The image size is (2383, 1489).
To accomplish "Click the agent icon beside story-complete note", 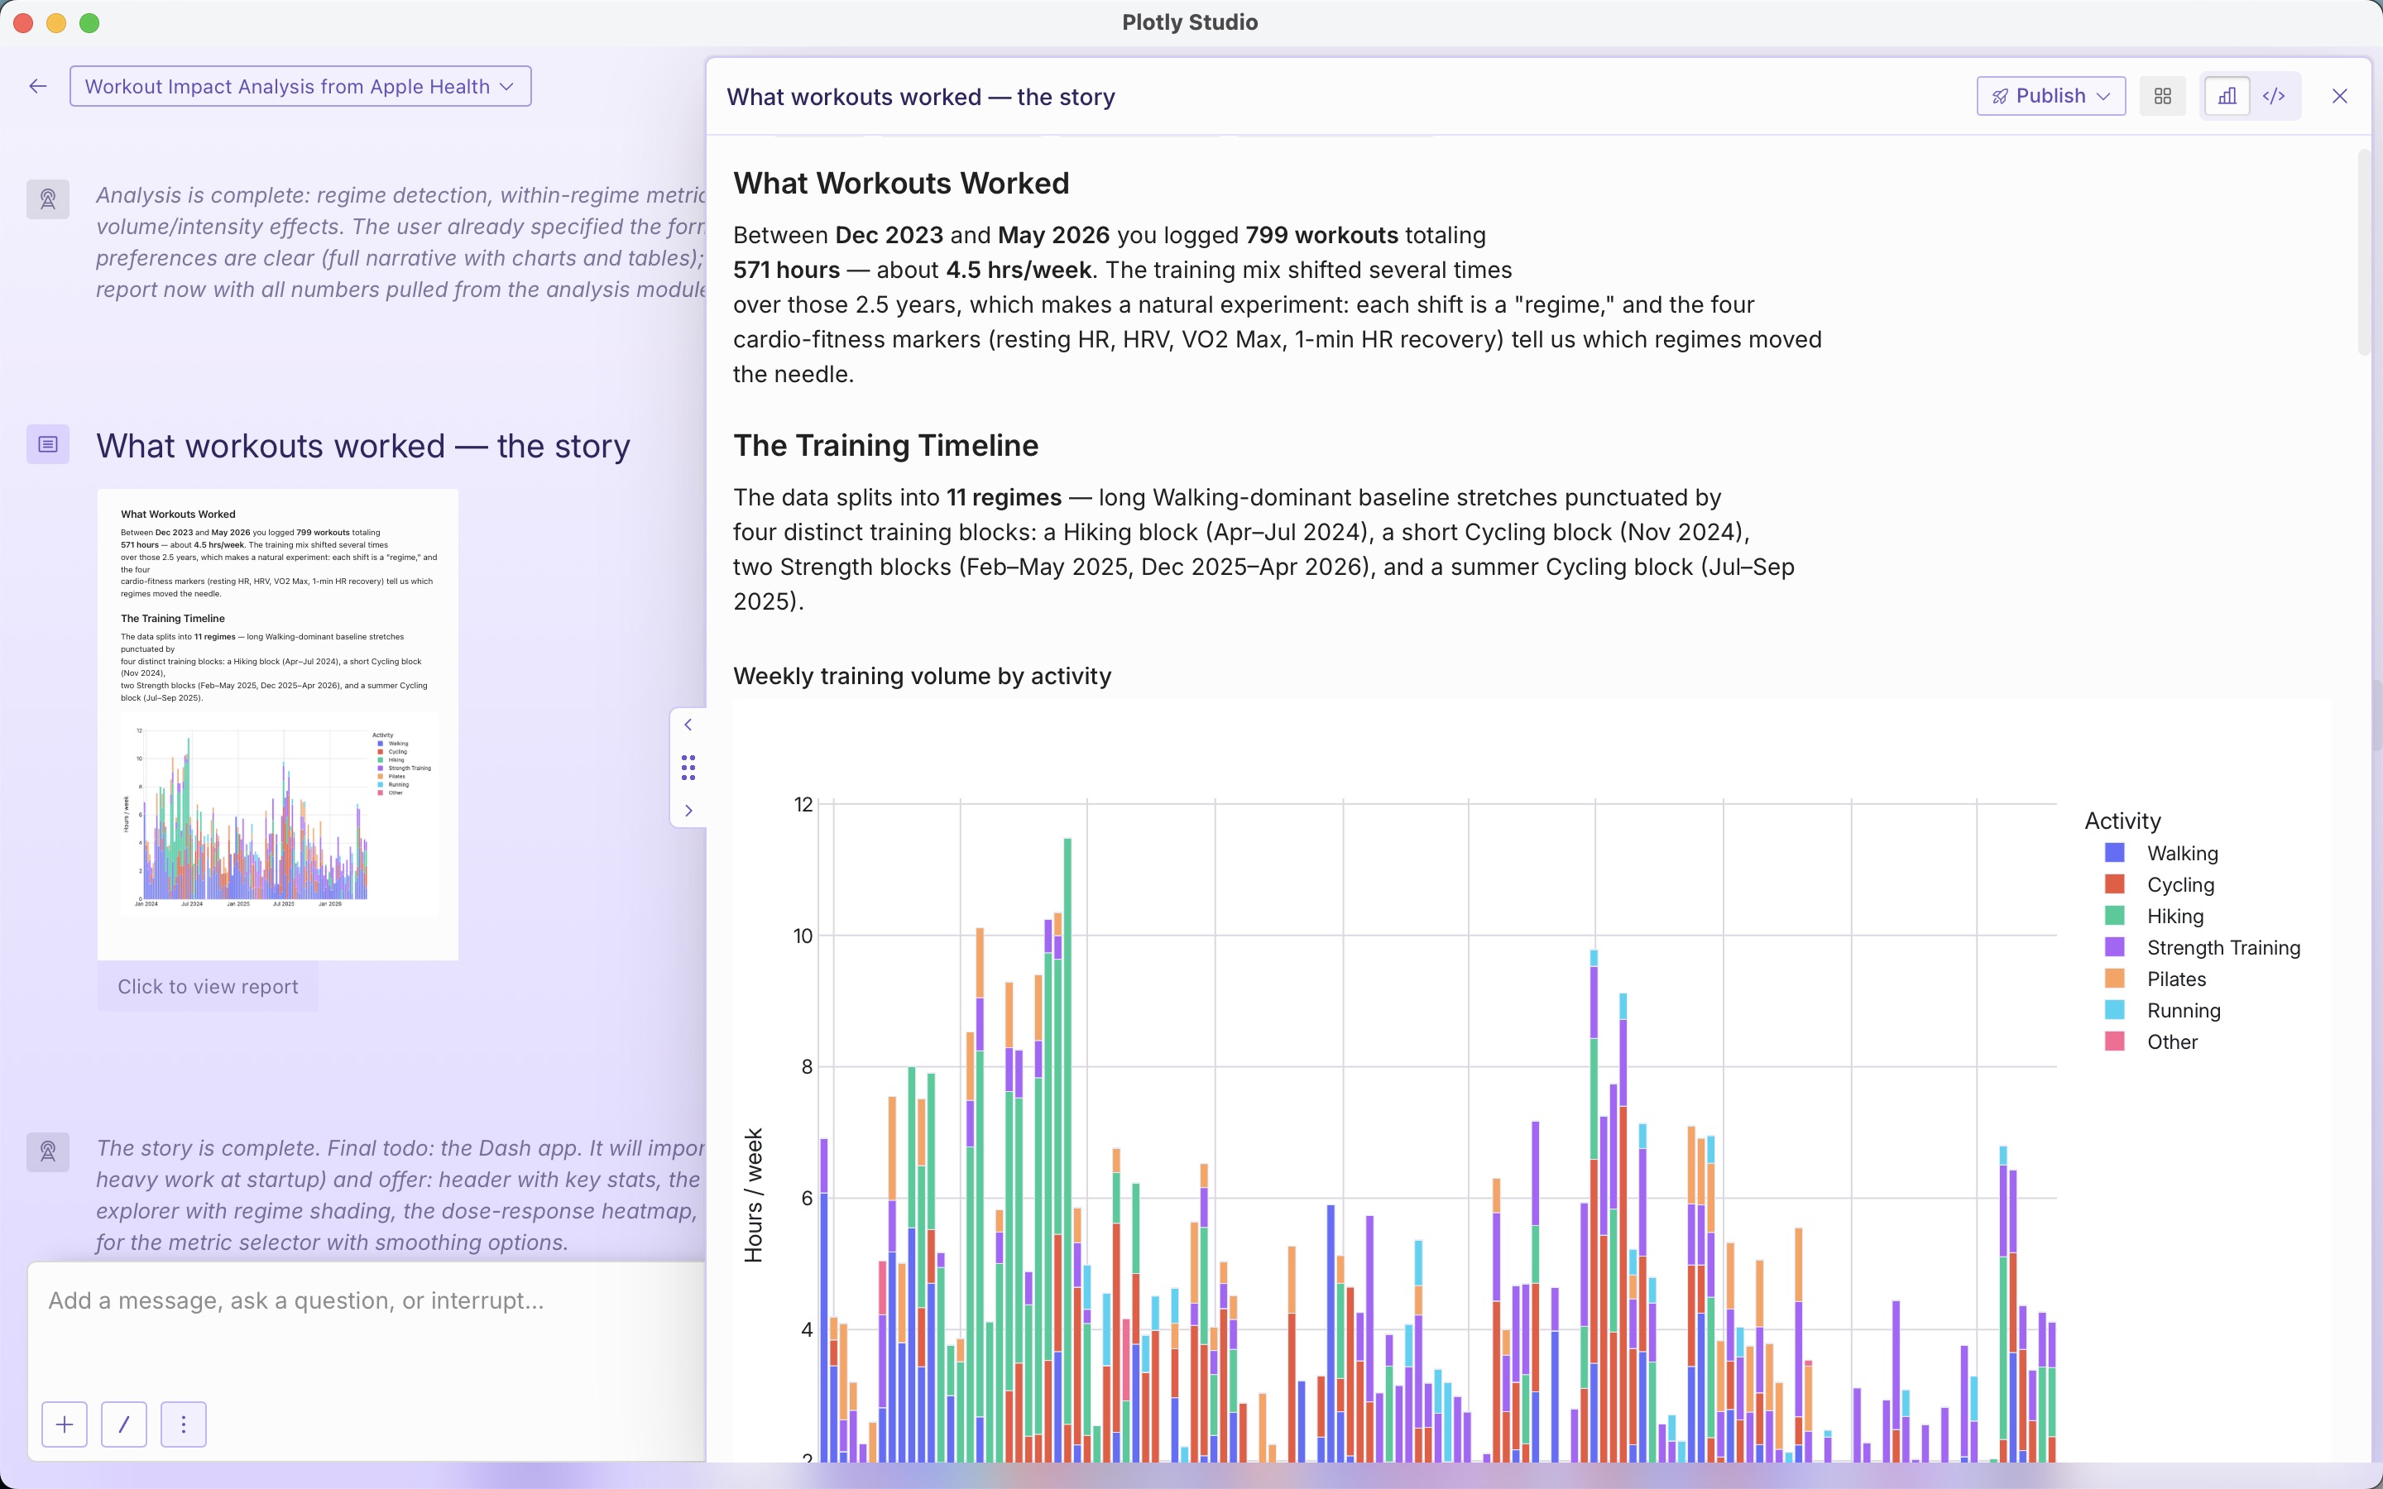I will [47, 1151].
